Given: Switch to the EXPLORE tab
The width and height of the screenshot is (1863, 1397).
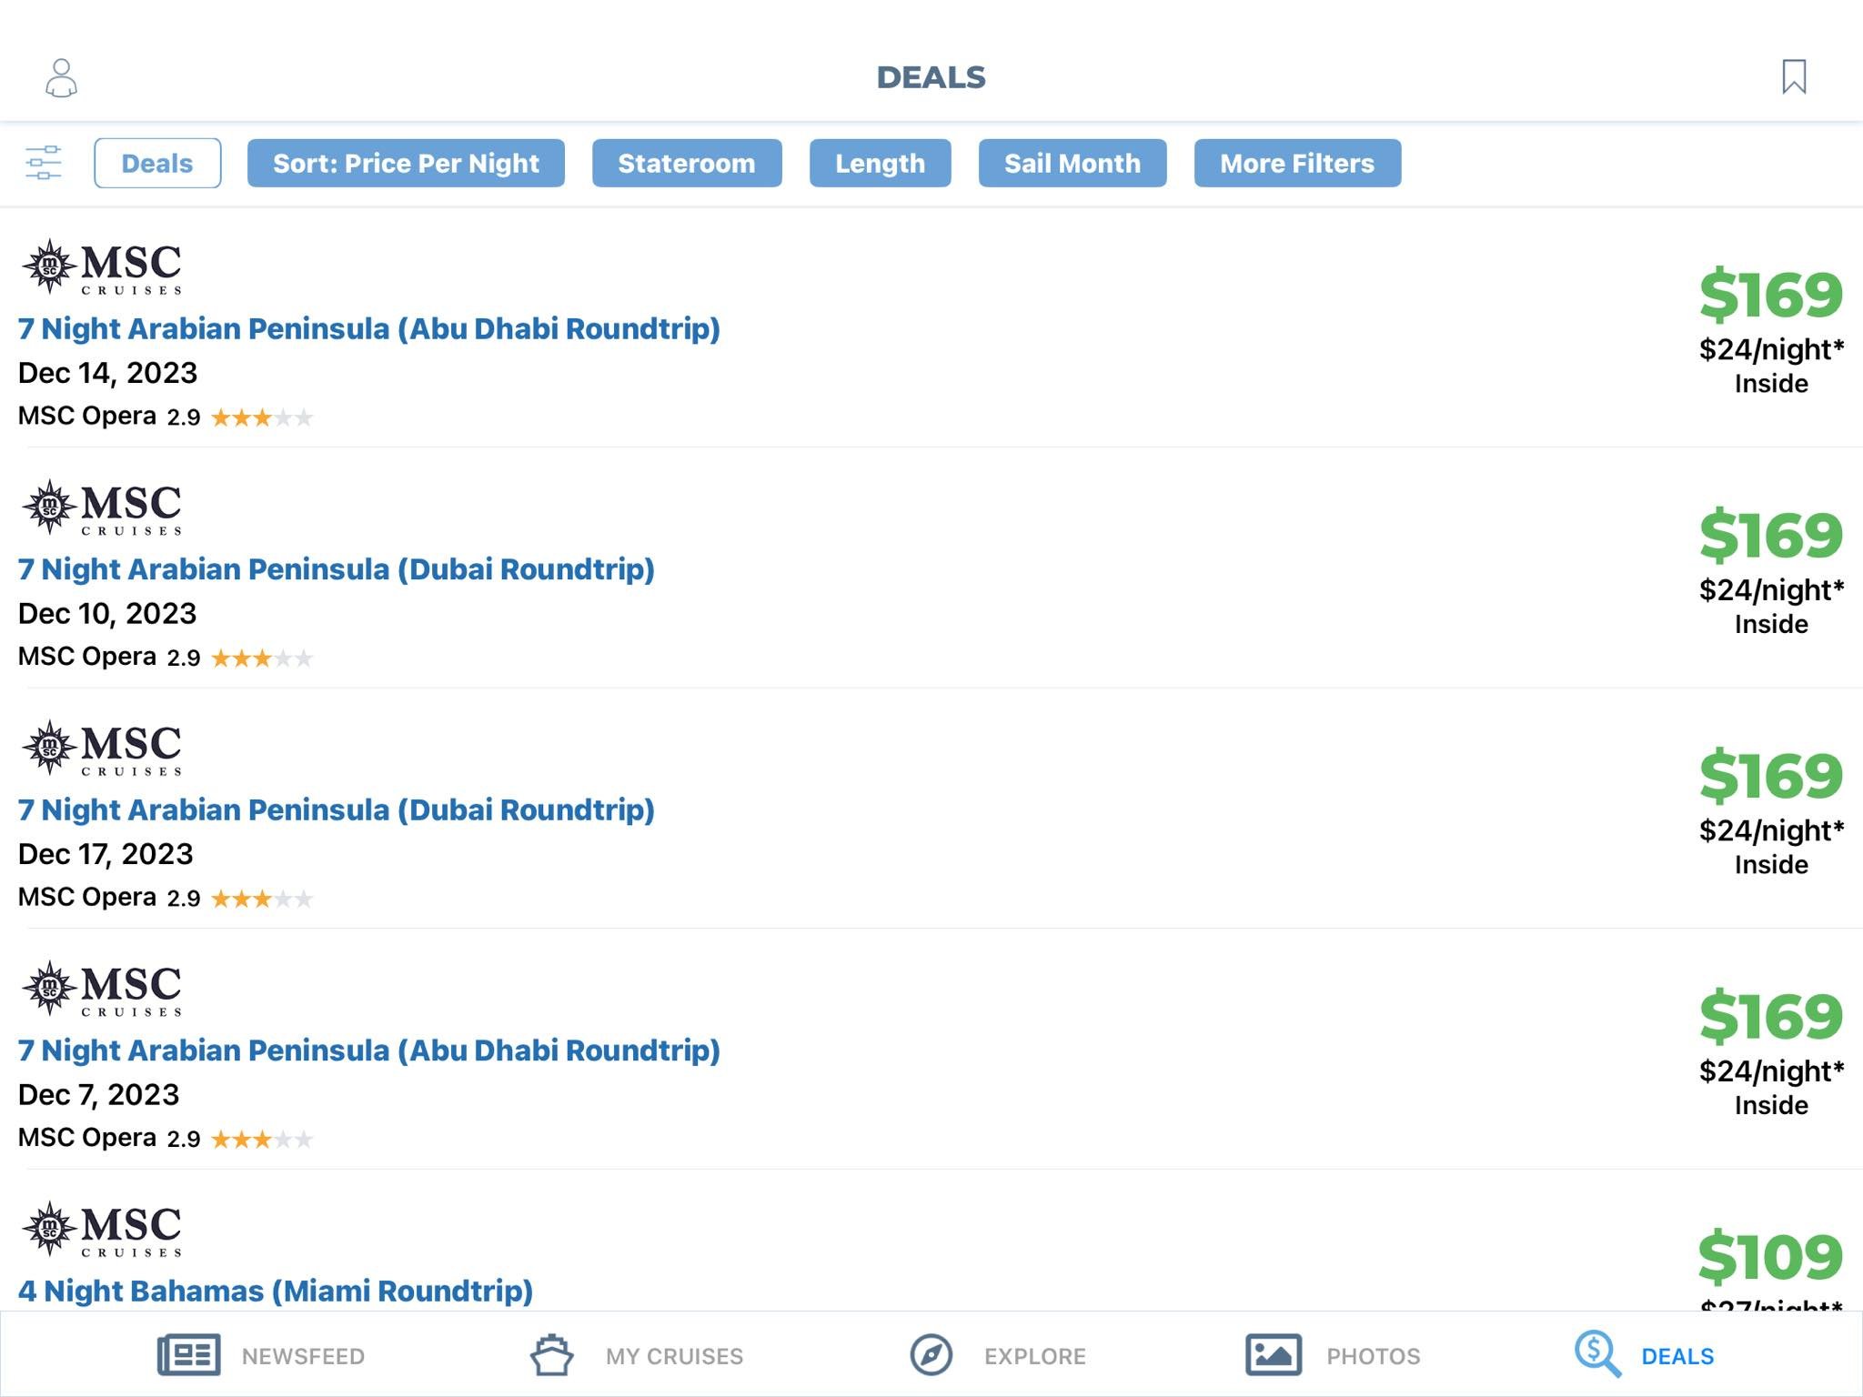Looking at the screenshot, I should [1035, 1356].
